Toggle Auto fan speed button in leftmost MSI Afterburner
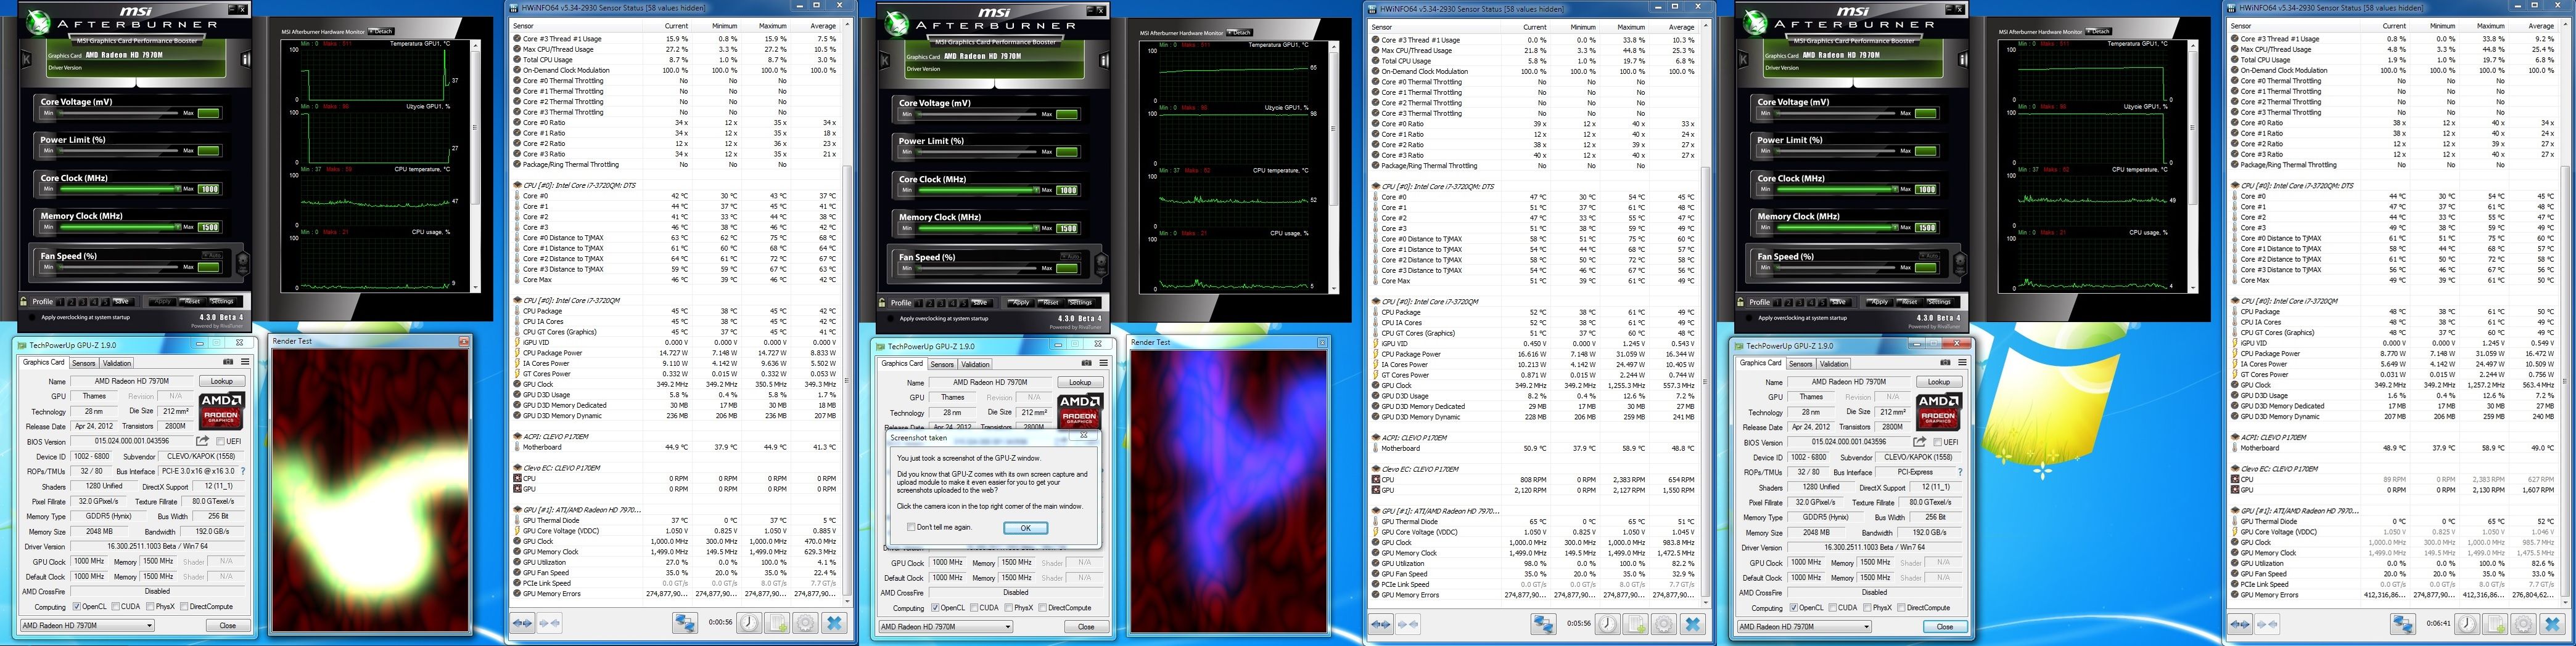 tap(212, 256)
